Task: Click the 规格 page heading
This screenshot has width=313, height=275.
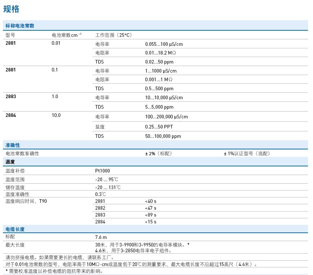Action: [11, 9]
